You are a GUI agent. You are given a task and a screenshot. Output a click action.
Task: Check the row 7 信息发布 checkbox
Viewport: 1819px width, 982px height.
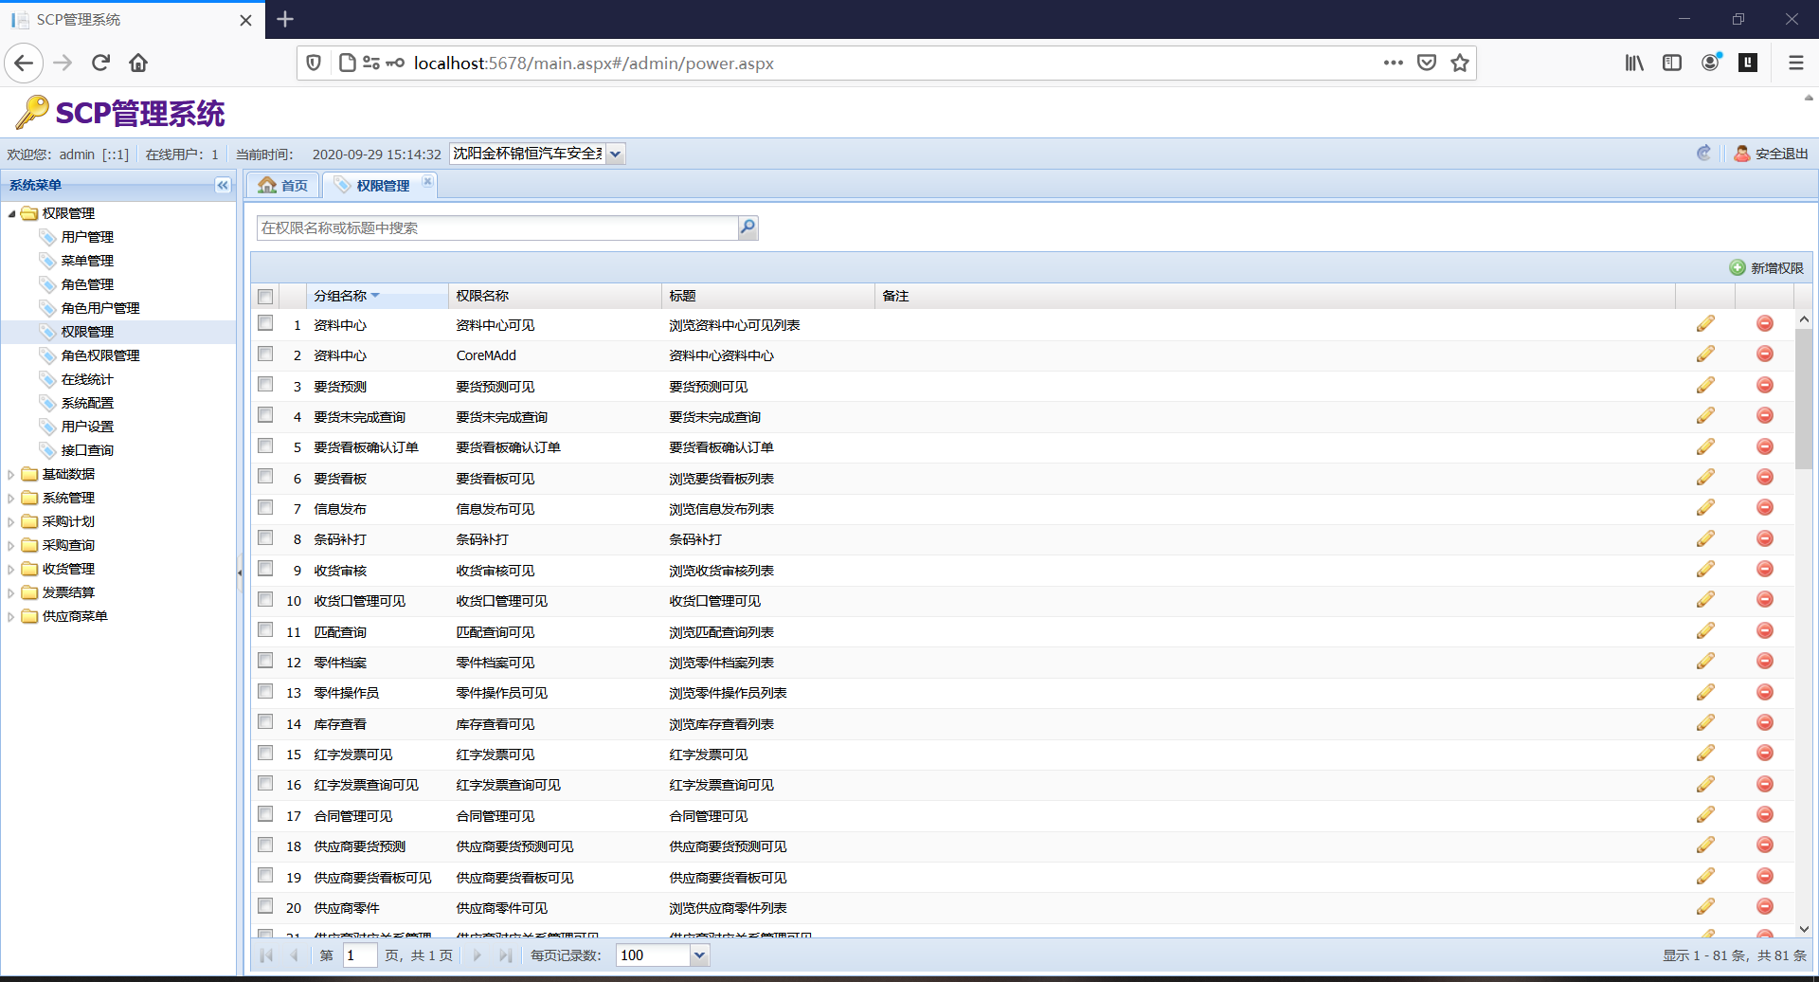265,507
